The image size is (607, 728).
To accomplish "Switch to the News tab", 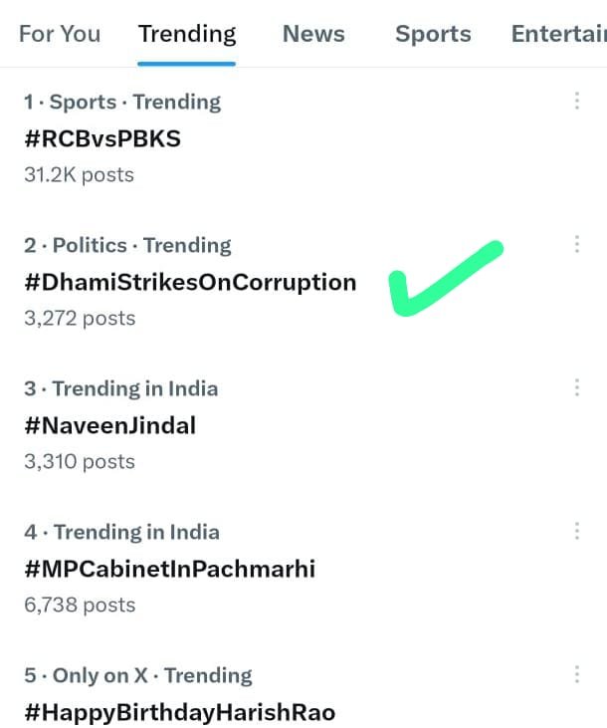I will coord(313,34).
